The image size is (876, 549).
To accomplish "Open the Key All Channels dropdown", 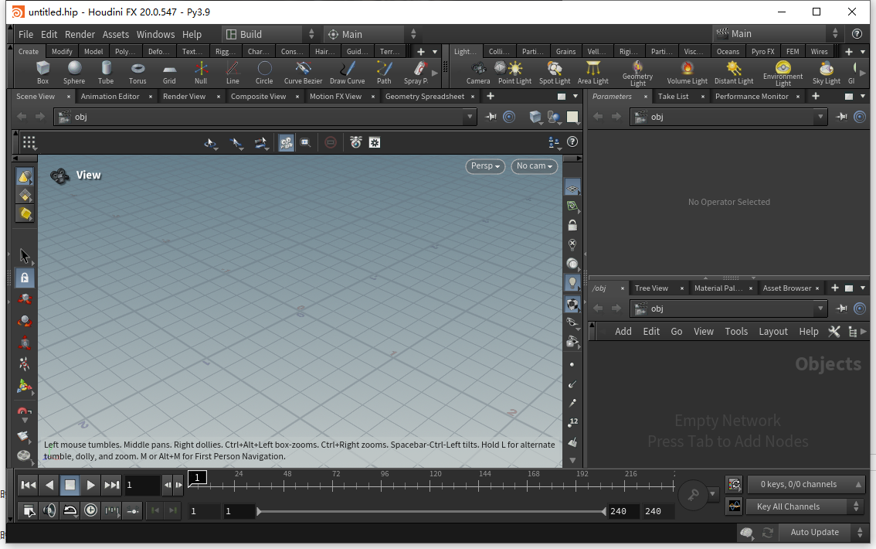I will pos(805,506).
